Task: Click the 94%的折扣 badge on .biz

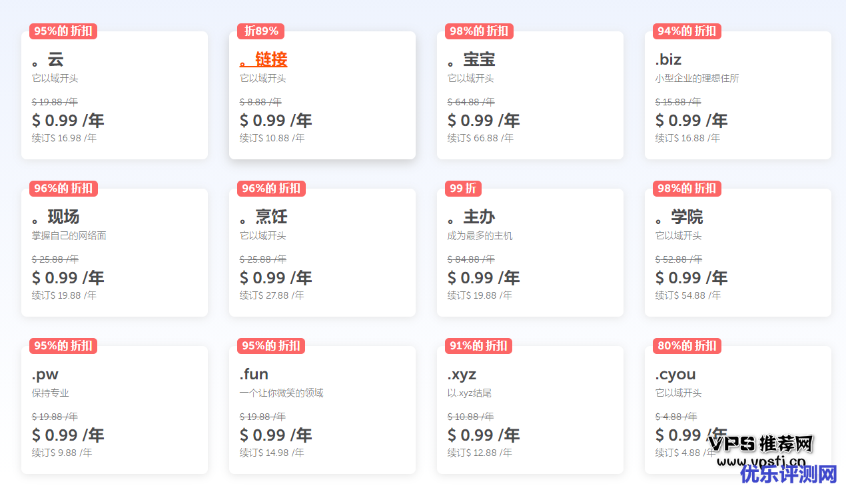Action: point(687,31)
